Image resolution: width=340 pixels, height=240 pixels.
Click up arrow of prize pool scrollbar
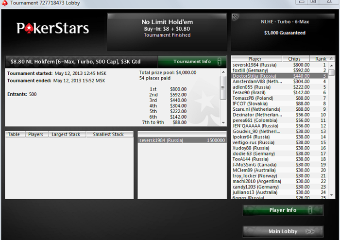pyautogui.click(x=223, y=72)
